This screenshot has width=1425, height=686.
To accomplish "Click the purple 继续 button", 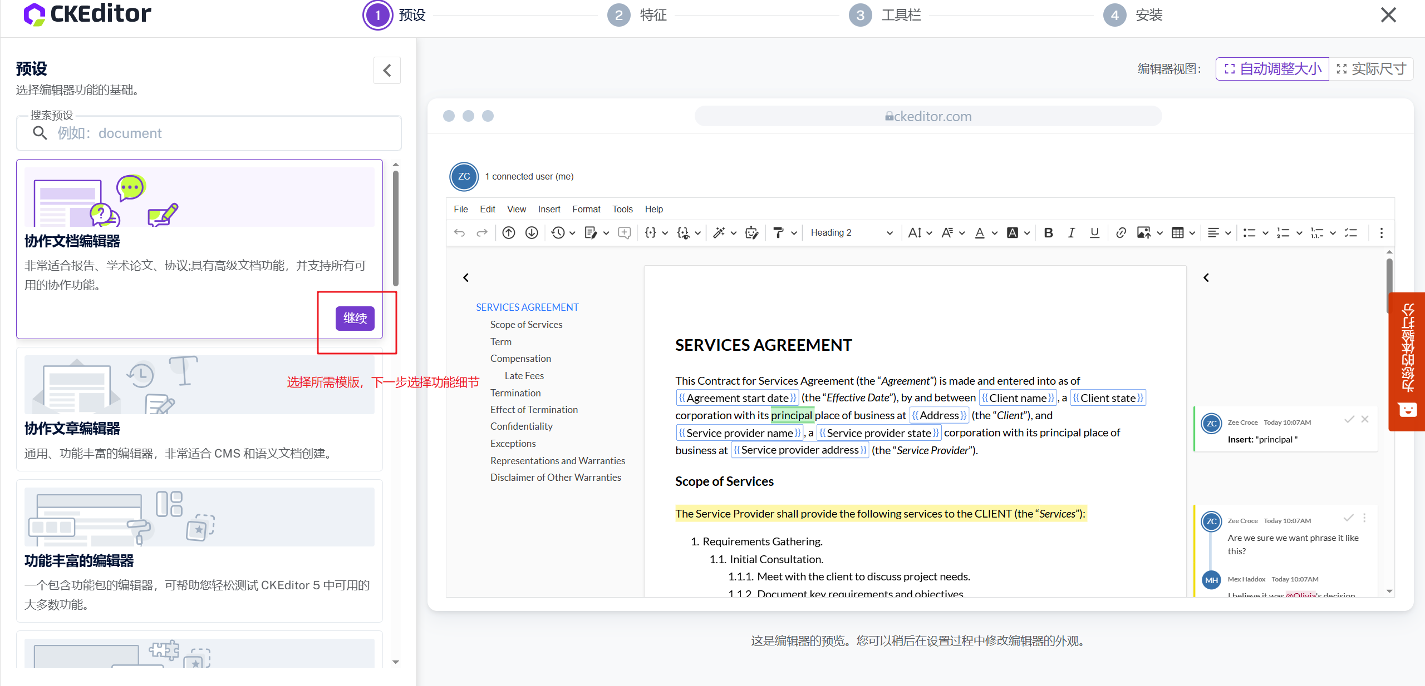I will coord(355,319).
